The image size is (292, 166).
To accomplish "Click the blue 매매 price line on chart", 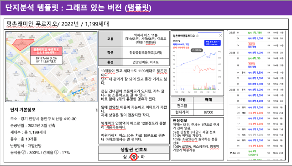I will point(197,59).
